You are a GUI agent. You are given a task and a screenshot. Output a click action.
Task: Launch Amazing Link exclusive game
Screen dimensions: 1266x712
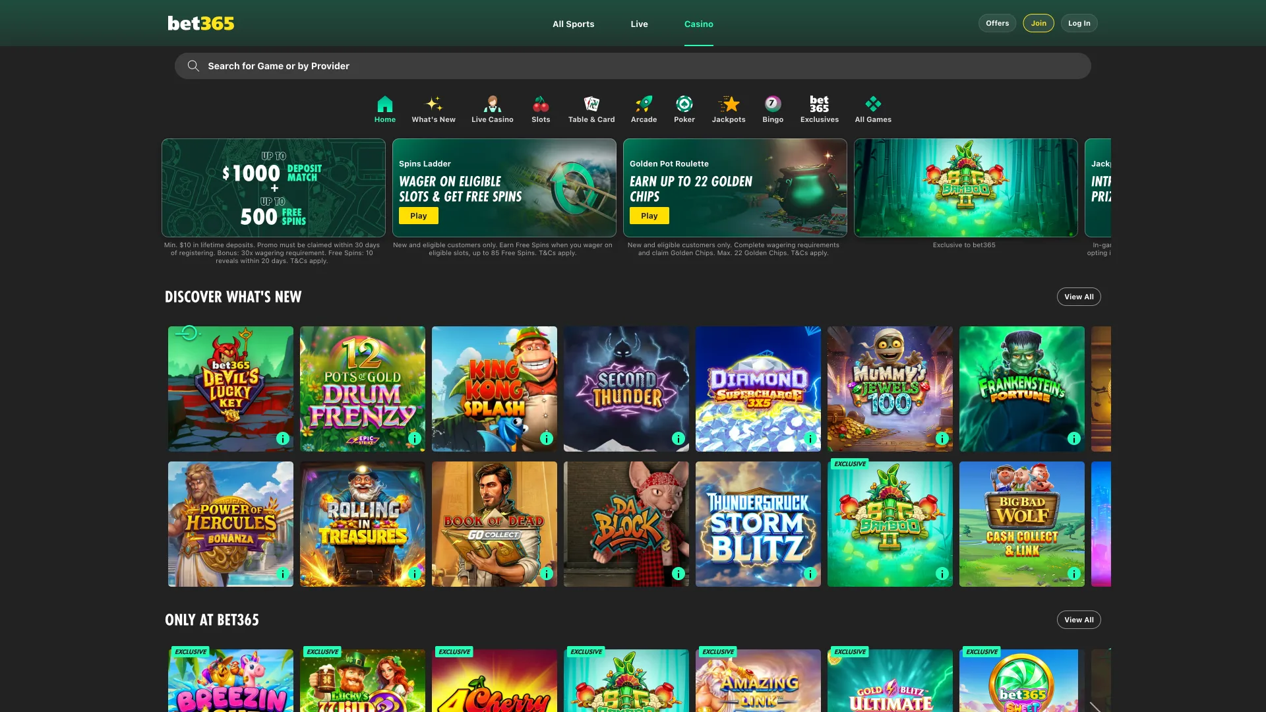[x=758, y=681]
